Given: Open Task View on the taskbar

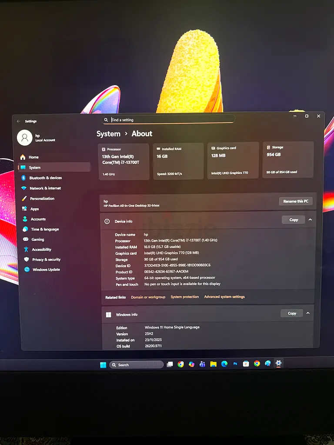Looking at the screenshot, I should (x=170, y=365).
